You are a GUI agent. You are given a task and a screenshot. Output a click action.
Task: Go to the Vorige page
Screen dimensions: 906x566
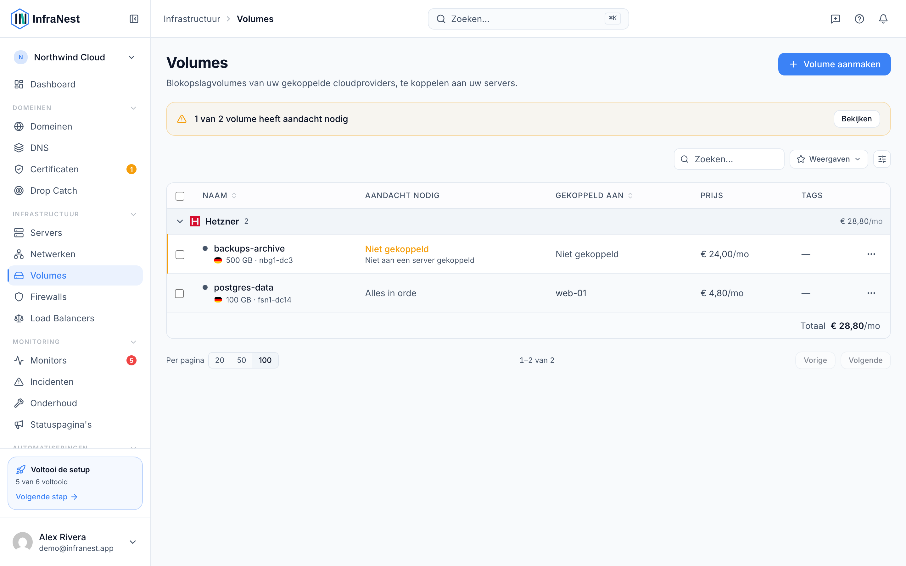(x=815, y=360)
